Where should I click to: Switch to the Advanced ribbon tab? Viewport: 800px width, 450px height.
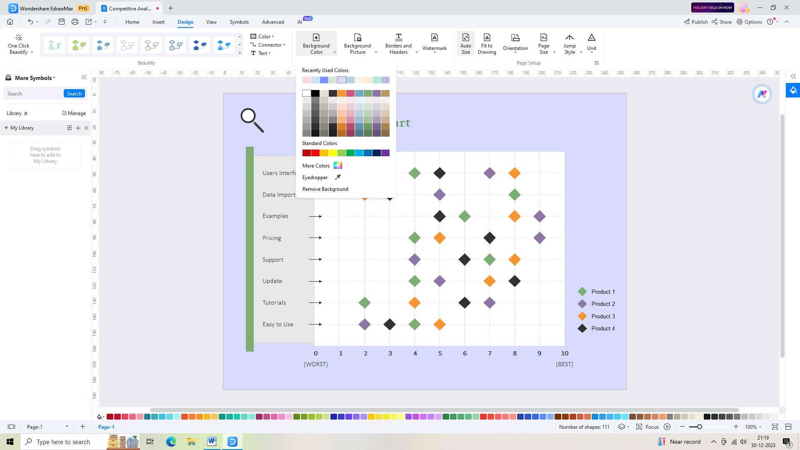pyautogui.click(x=274, y=21)
